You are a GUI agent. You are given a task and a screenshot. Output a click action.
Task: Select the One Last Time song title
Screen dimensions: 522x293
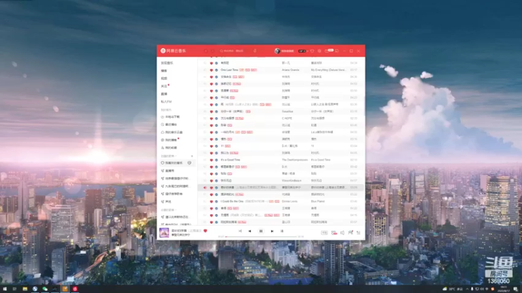pyautogui.click(x=230, y=70)
